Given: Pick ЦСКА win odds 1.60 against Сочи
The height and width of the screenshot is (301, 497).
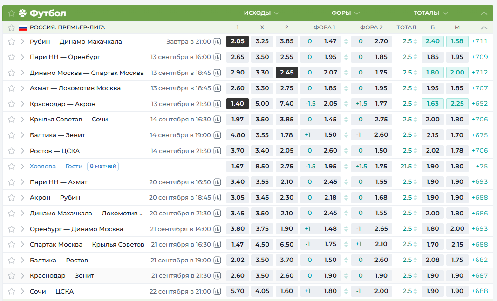Looking at the screenshot, I should [x=287, y=291].
